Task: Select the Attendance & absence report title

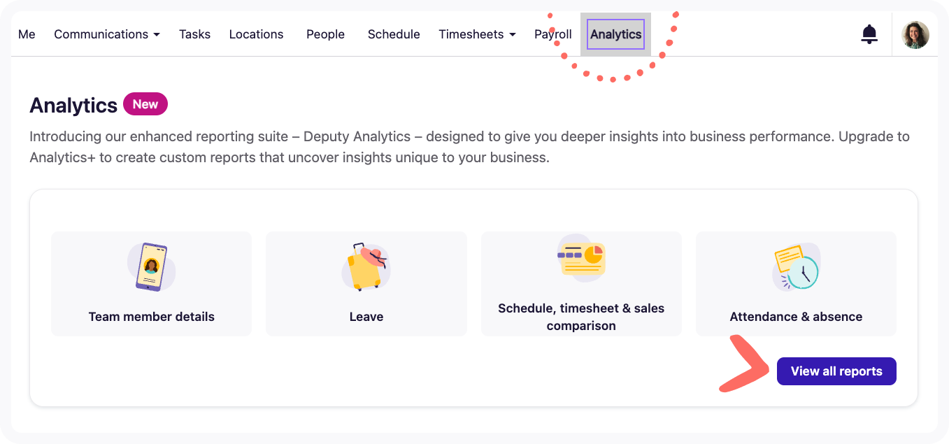Action: (796, 317)
